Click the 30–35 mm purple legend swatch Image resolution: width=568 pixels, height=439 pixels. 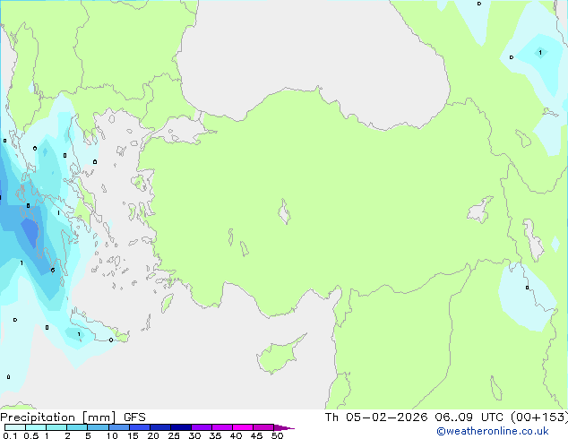click(201, 427)
